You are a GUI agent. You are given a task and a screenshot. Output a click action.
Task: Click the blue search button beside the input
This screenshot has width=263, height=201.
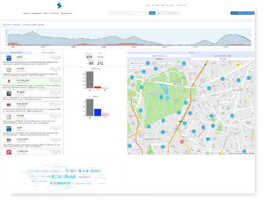point(152,13)
